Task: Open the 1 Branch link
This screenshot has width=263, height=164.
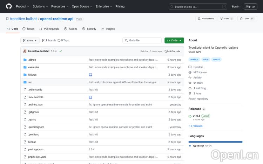Action: click(x=49, y=40)
